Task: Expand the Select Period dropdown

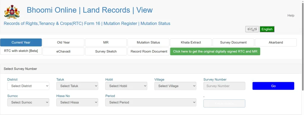Action: point(151,102)
